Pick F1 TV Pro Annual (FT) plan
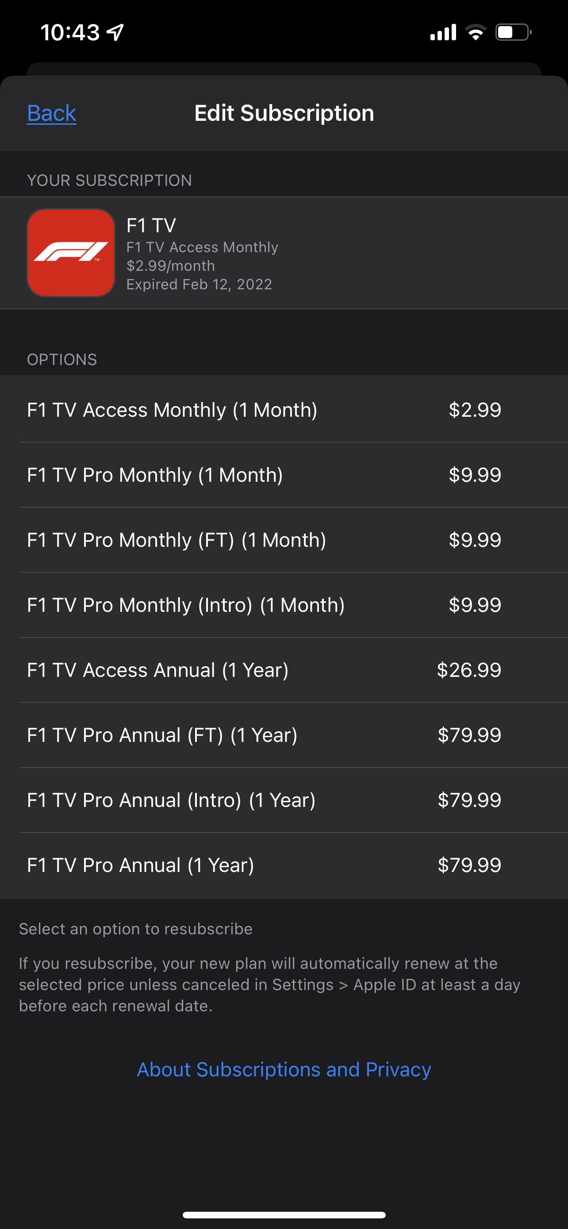 click(x=162, y=735)
